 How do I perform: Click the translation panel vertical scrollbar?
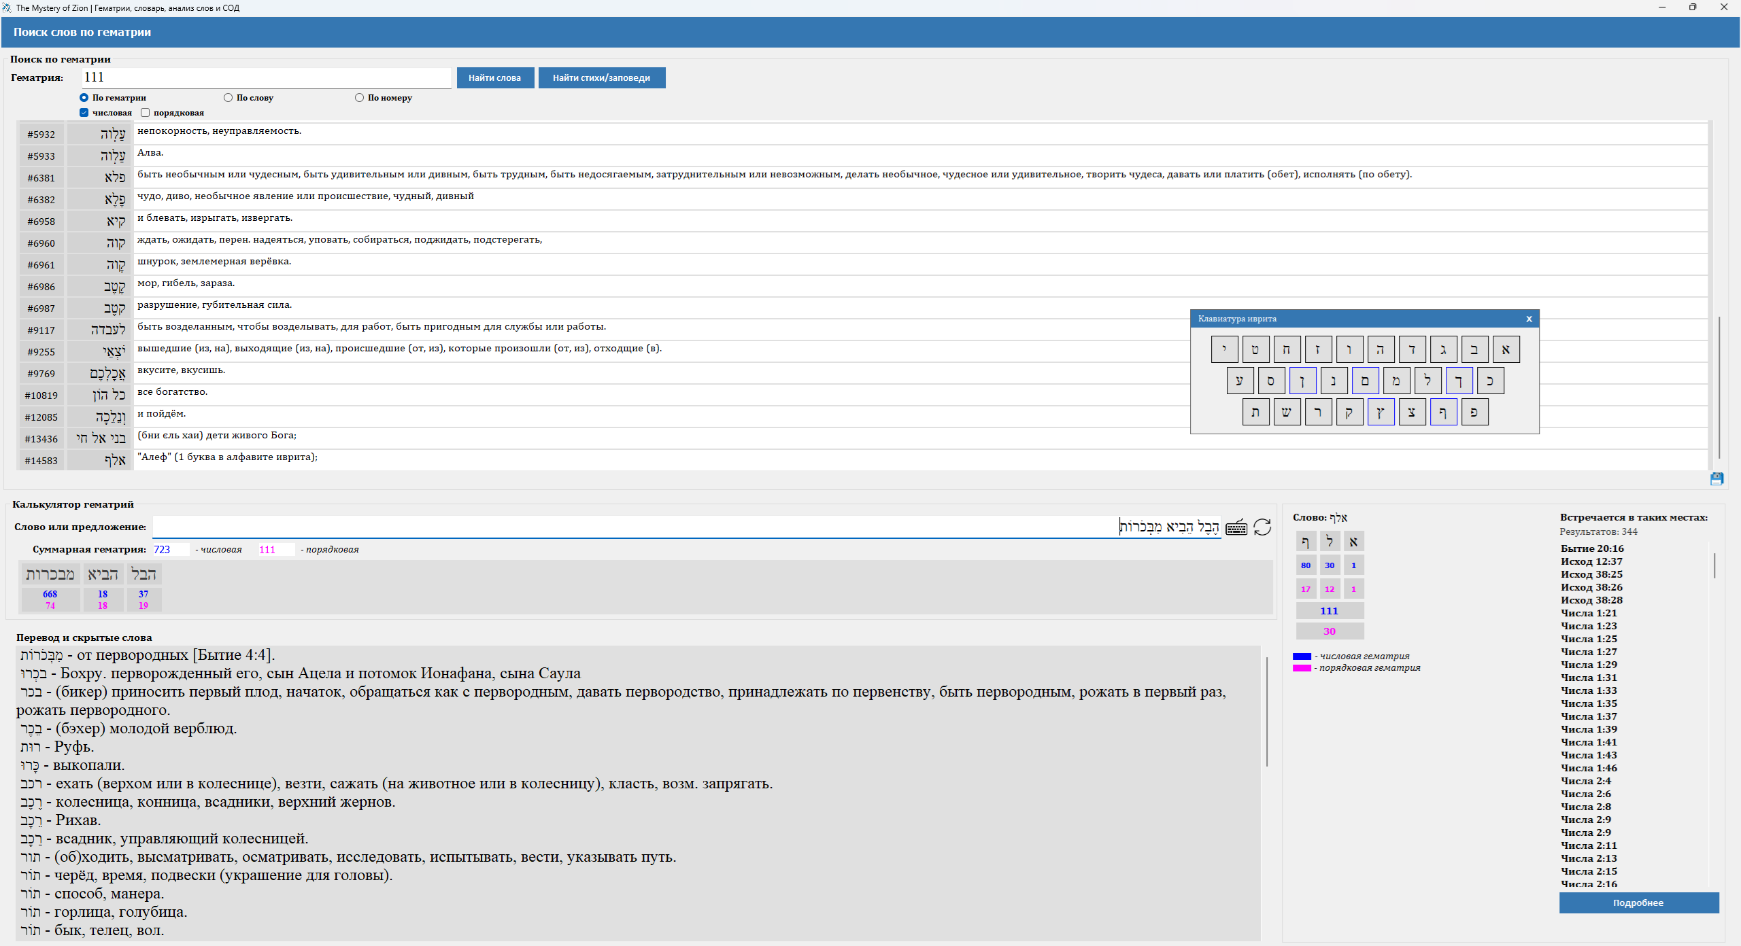pyautogui.click(x=1266, y=711)
